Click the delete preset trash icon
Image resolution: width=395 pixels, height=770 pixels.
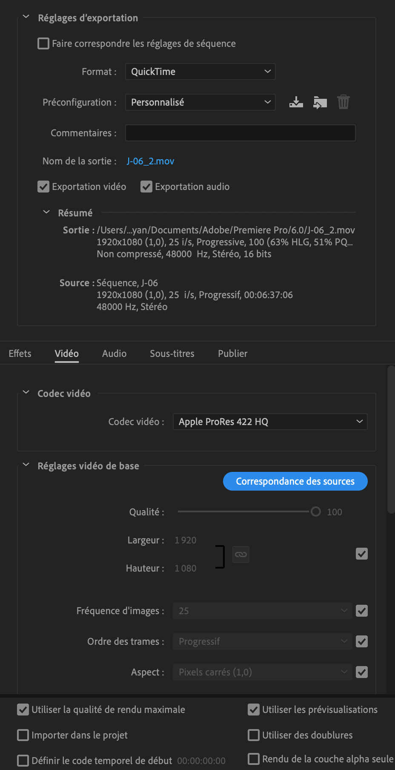[x=343, y=102]
